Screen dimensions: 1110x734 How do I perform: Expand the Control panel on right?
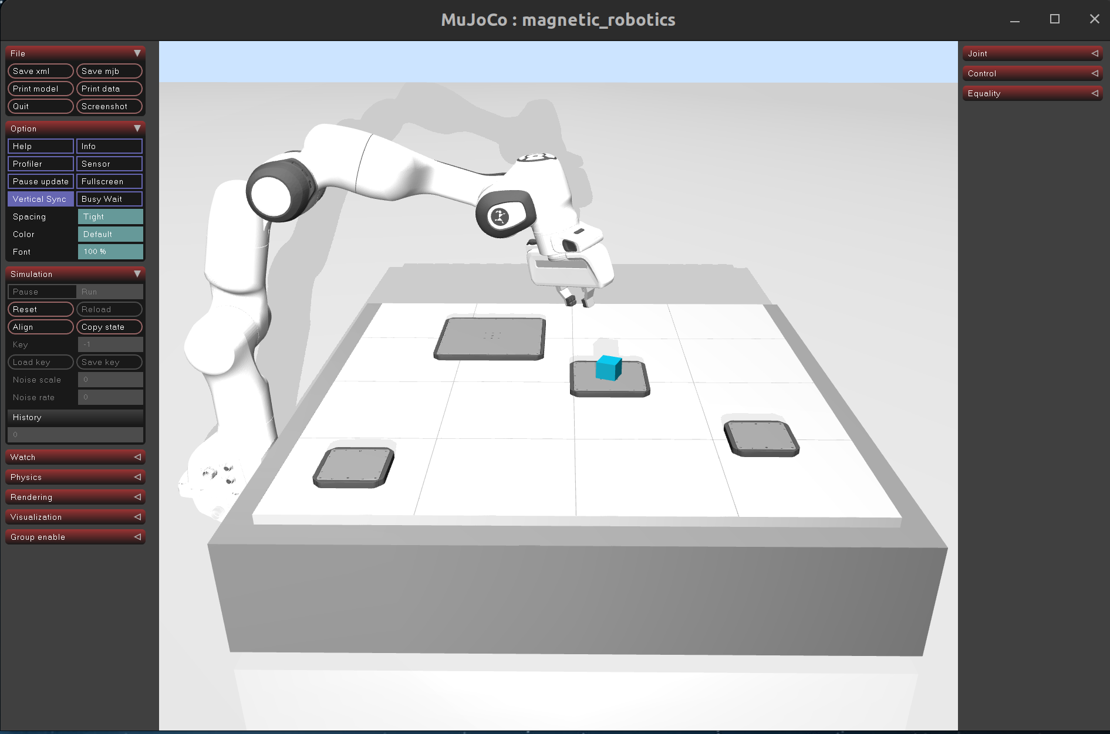1032,73
